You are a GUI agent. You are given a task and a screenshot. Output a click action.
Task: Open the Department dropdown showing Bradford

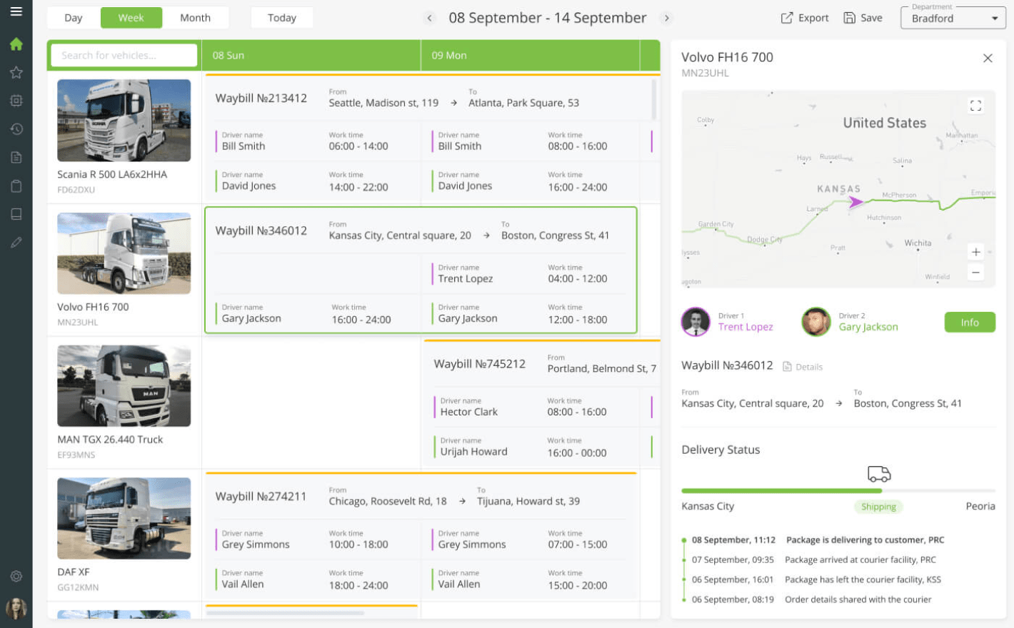pos(953,19)
